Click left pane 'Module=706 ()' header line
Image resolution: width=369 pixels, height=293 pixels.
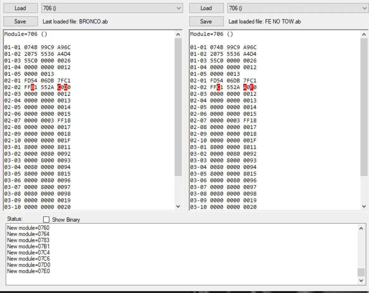(26, 34)
